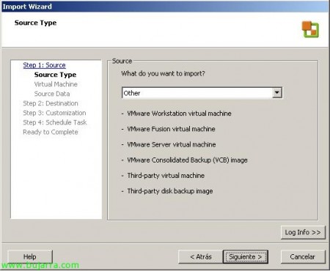Screen dimensions: 330x271
Task: Click Step 2: Destination entry
Action: (51, 103)
